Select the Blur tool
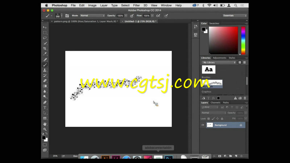The height and width of the screenshot is (163, 290). tap(45, 91)
